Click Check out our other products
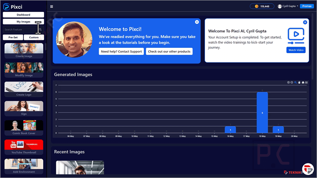This screenshot has width=317, height=178. pos(169,51)
